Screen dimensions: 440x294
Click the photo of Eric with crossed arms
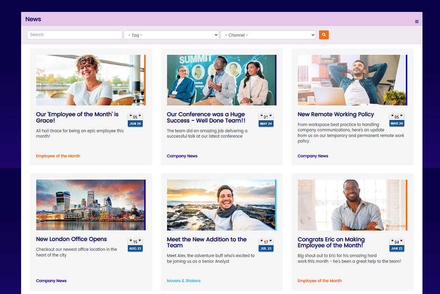click(352, 205)
